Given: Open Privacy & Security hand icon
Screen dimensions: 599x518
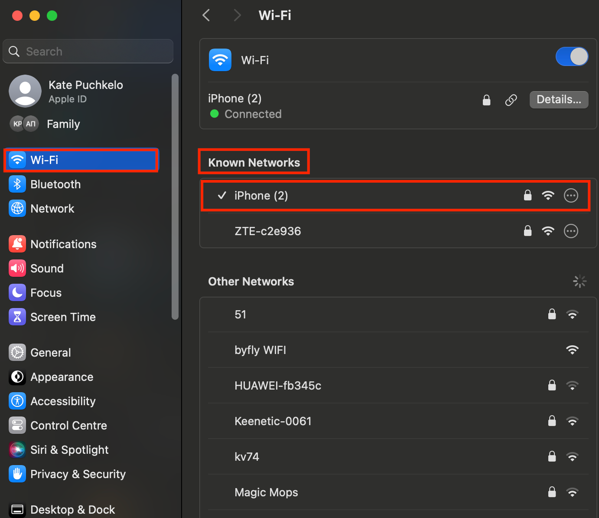Looking at the screenshot, I should click(x=17, y=474).
